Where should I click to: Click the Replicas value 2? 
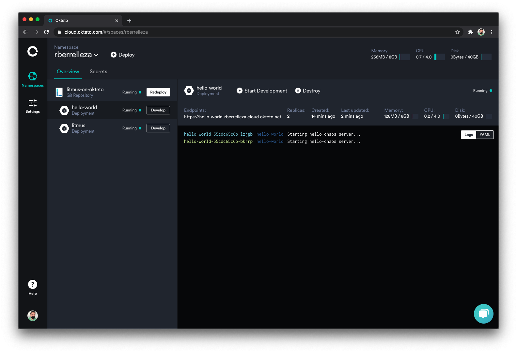coord(288,116)
